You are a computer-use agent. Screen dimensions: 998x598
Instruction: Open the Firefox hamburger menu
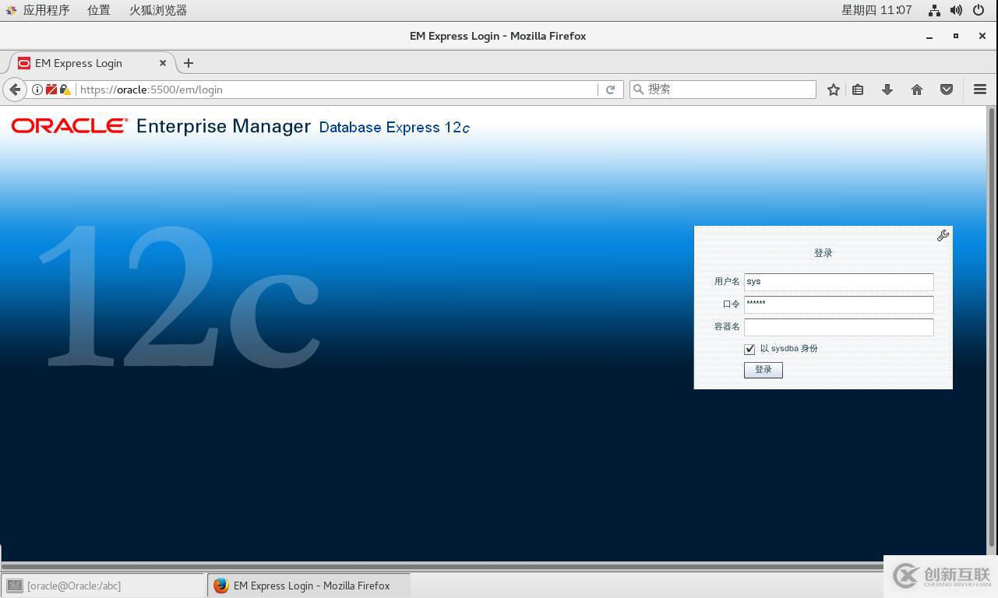click(980, 90)
